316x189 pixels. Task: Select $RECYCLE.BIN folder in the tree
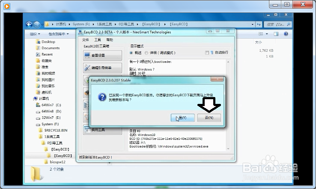[x=56, y=130]
